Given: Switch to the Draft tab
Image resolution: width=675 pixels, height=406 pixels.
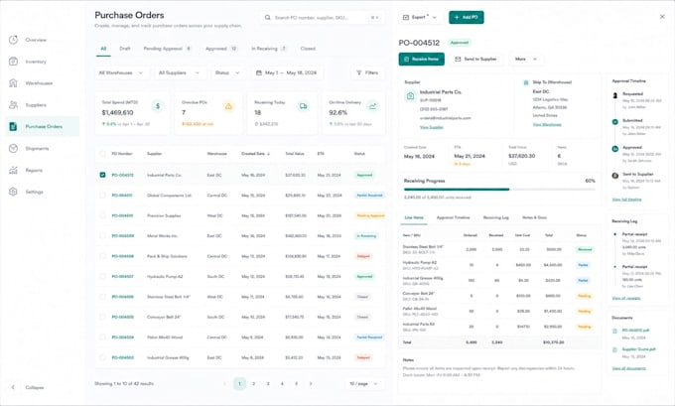Looking at the screenshot, I should coord(125,49).
